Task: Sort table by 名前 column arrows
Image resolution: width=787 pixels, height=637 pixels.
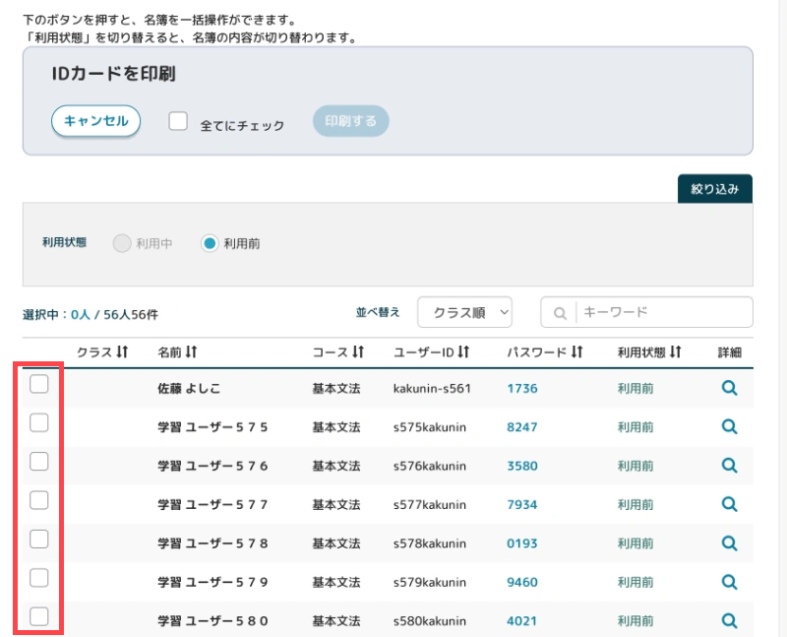Action: (x=191, y=351)
